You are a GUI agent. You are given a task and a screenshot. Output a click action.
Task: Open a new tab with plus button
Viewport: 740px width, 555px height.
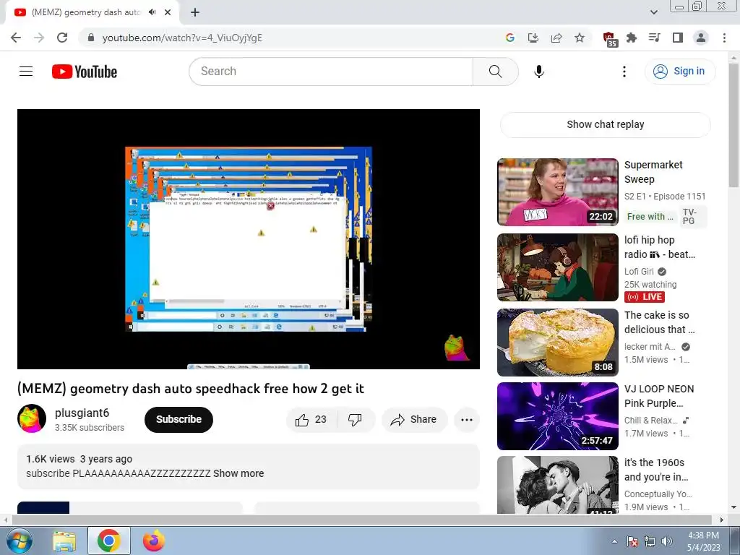point(195,12)
